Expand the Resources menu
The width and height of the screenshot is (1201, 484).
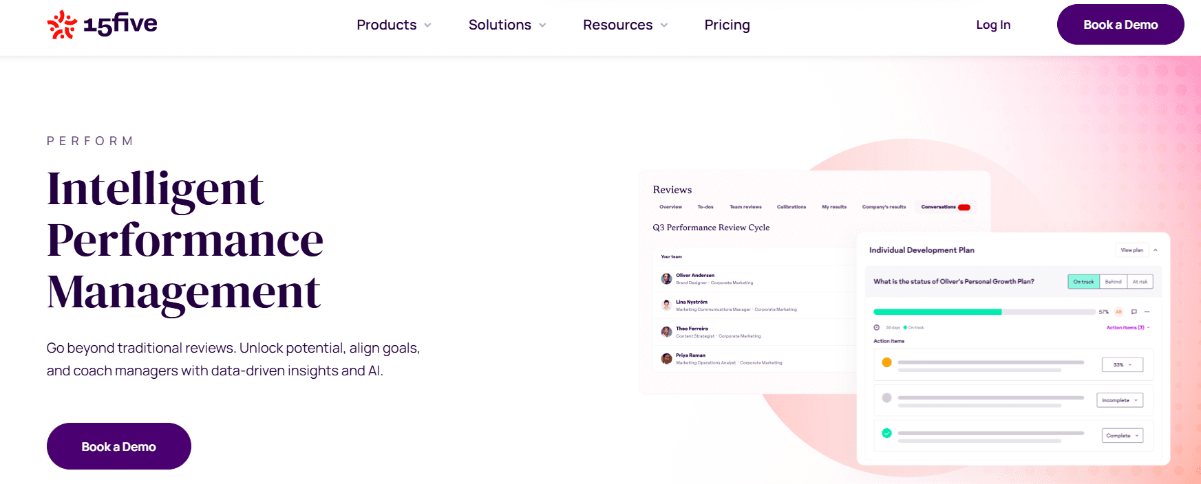pos(626,25)
